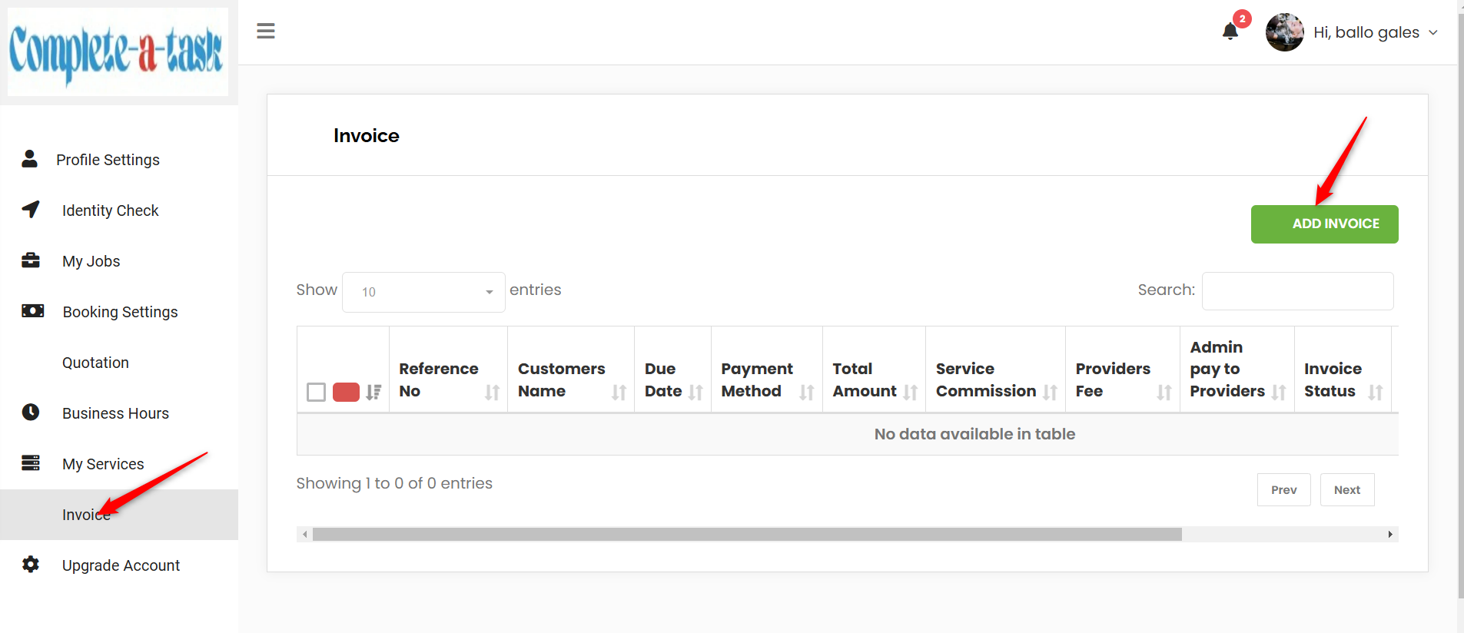
Task: Click the Profile Settings person icon
Action: pos(29,159)
